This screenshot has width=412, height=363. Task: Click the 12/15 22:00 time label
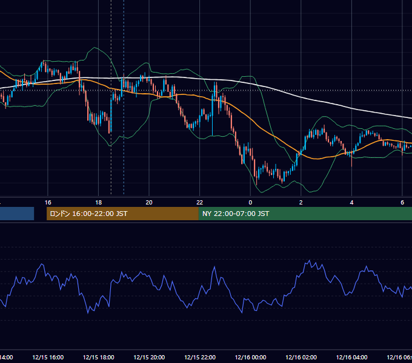(200, 357)
